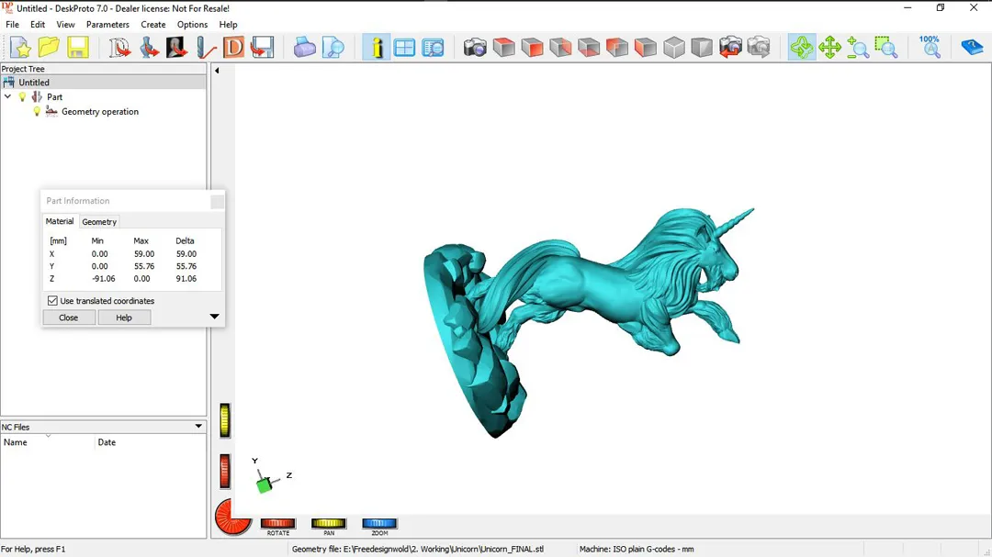Click the red circular rotation dial
This screenshot has height=557, width=992.
[x=232, y=518]
